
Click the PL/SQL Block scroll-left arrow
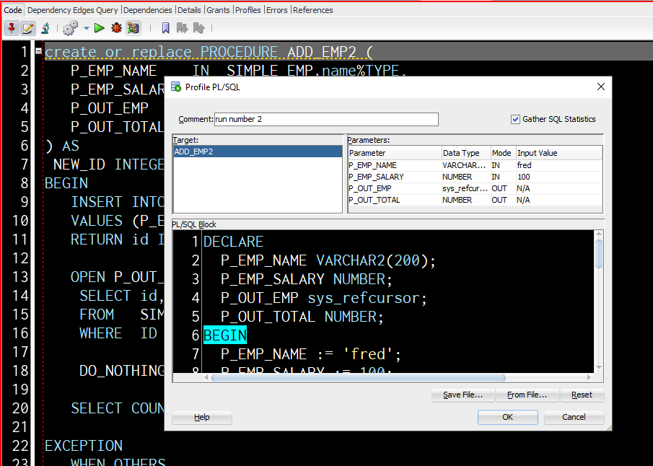[206, 378]
